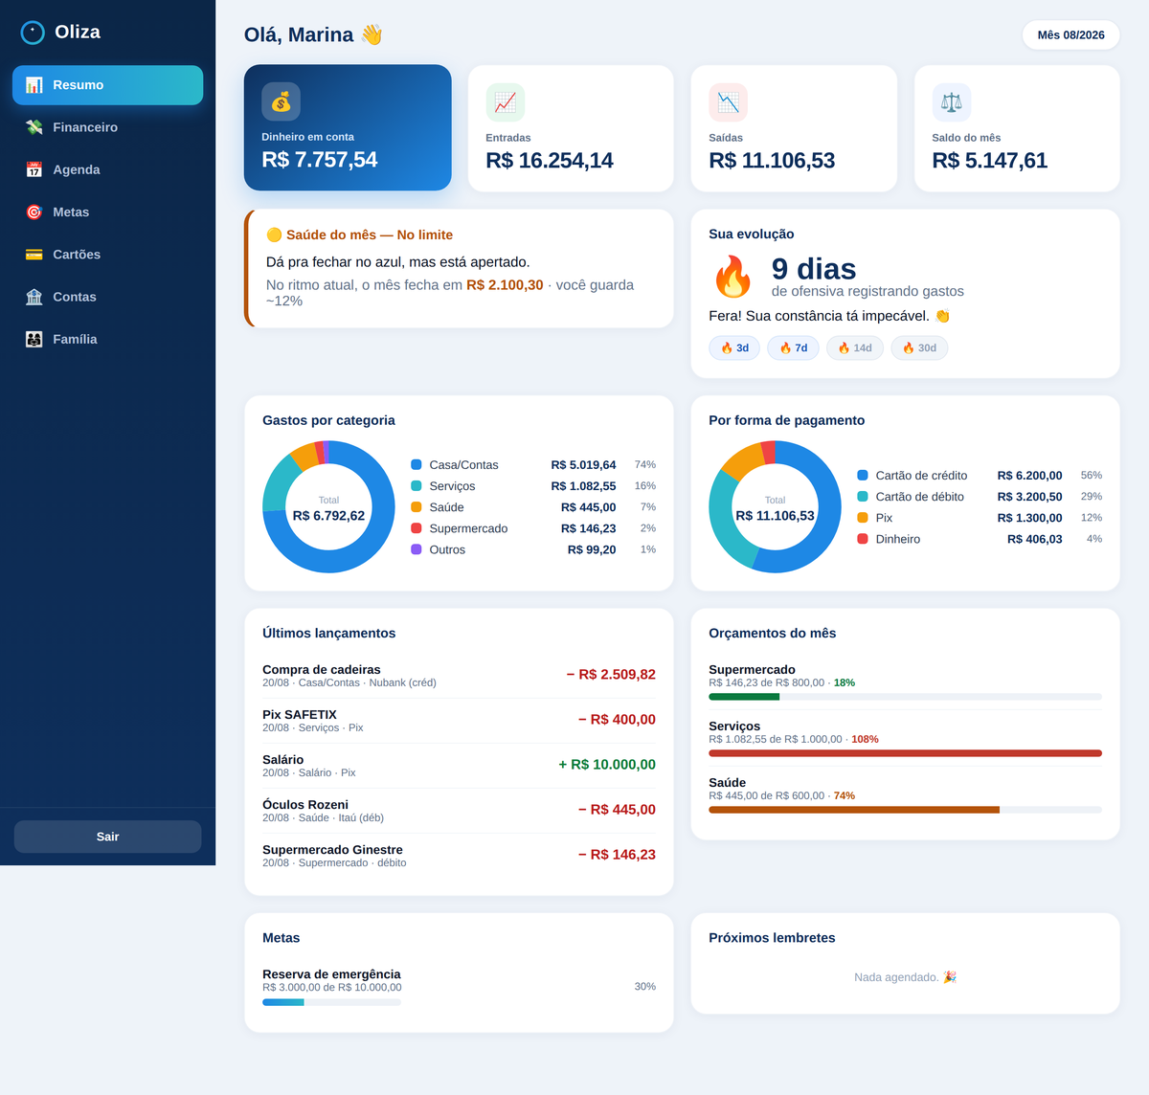Click the Entradas rising chart icon
The width and height of the screenshot is (1149, 1095).
click(506, 102)
